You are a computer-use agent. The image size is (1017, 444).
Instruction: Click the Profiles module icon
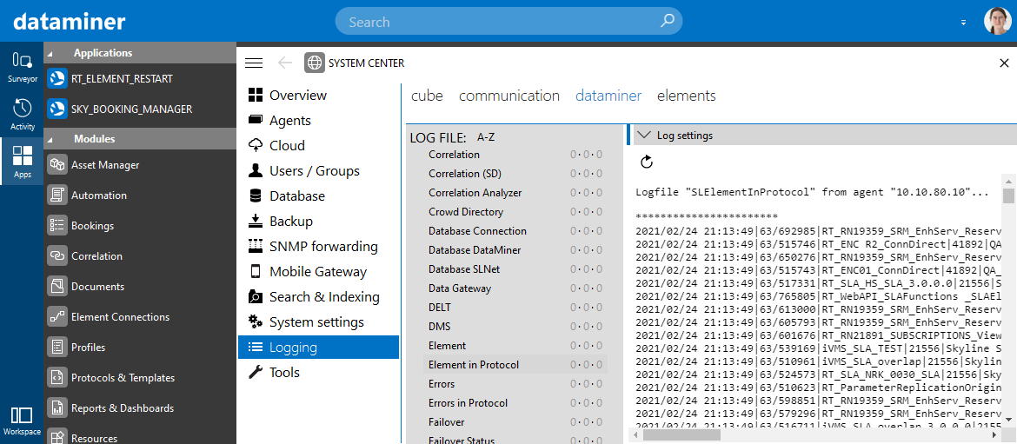pos(57,348)
